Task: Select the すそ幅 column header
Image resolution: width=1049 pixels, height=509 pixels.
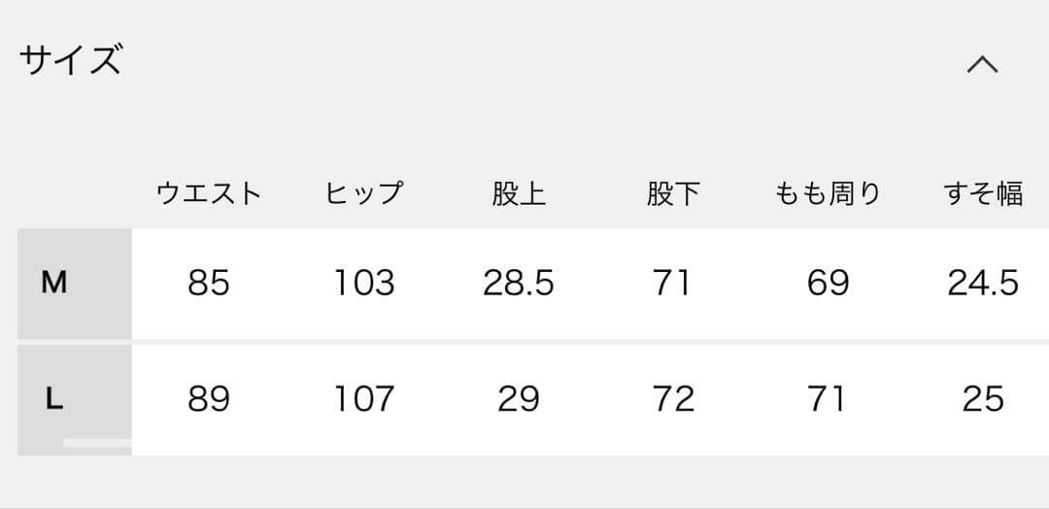Action: click(983, 193)
